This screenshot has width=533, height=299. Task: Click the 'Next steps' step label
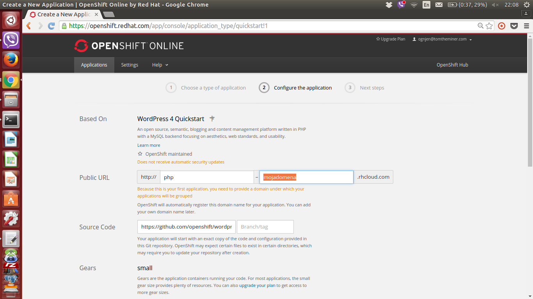pyautogui.click(x=372, y=88)
